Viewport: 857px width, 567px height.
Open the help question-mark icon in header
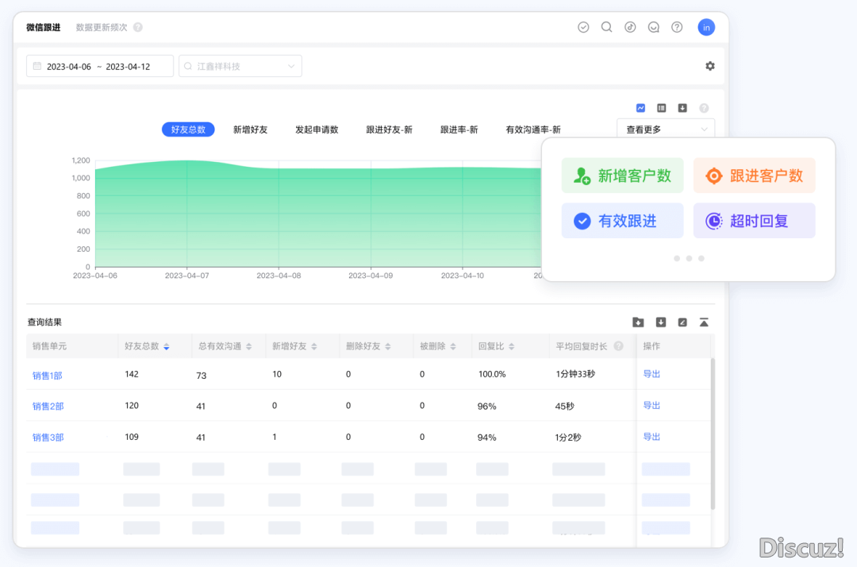[677, 27]
